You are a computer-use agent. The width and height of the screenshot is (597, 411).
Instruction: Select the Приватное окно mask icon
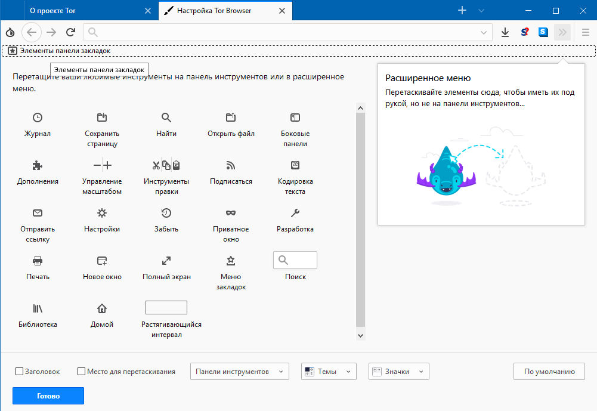point(231,213)
